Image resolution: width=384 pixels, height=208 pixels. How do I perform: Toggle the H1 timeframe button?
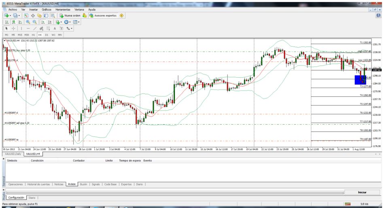tap(34, 35)
